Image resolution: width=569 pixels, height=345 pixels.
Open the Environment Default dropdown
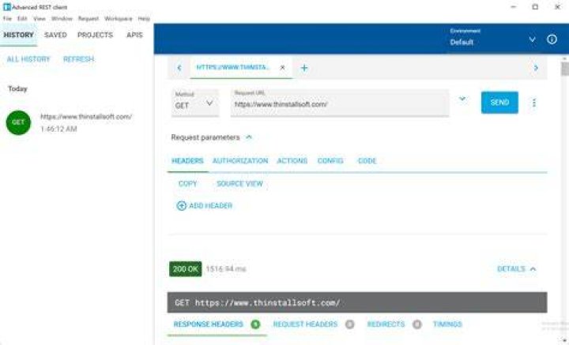(x=492, y=39)
